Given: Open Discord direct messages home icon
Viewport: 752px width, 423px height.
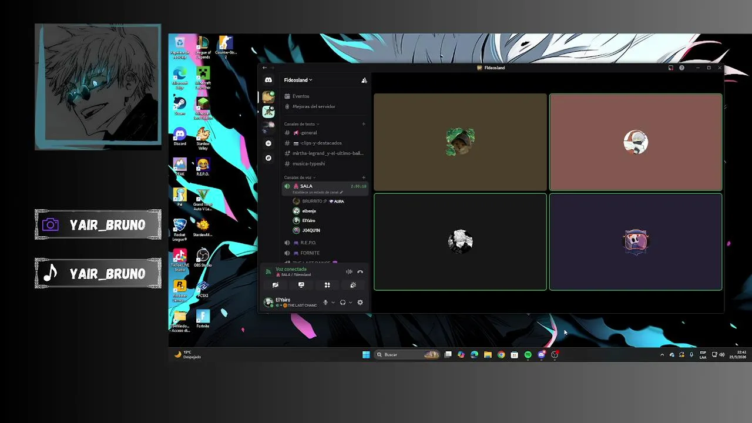Looking at the screenshot, I should click(268, 80).
